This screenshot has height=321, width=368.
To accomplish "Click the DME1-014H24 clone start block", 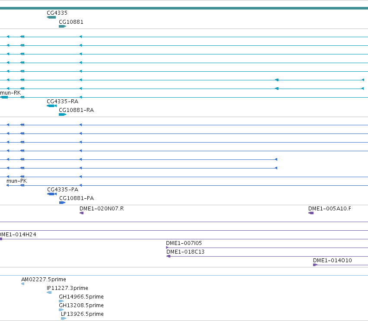I will (x=1, y=239).
